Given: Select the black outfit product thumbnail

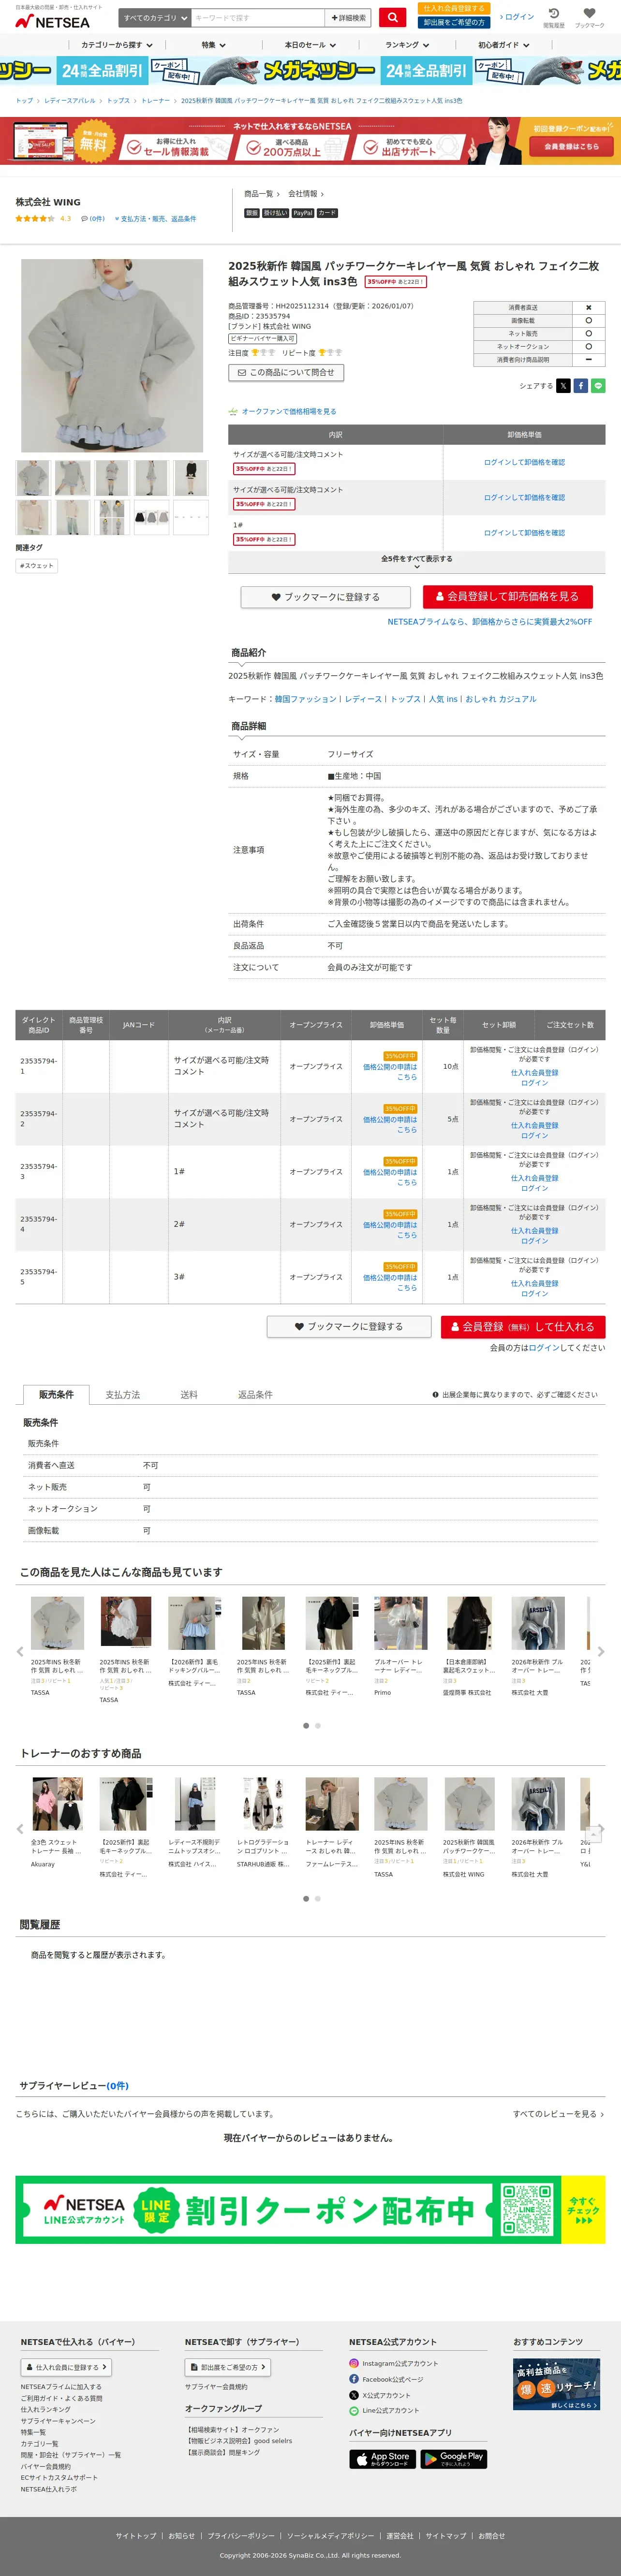Looking at the screenshot, I should pyautogui.click(x=191, y=478).
